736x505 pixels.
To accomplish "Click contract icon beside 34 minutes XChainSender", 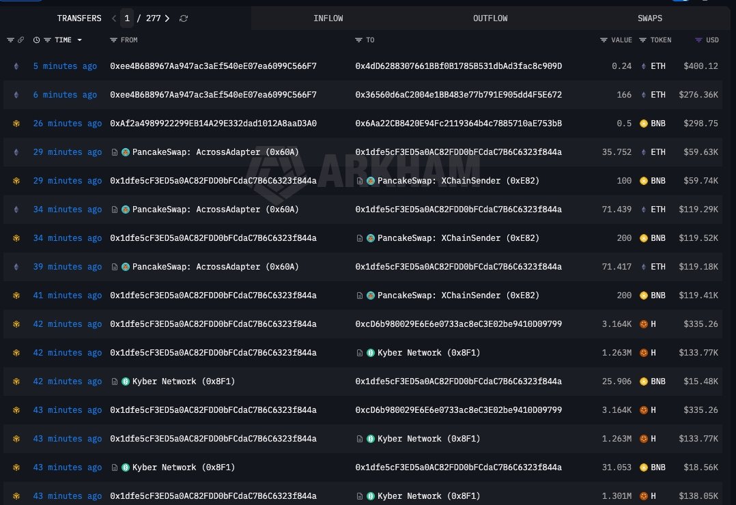I will coord(359,238).
